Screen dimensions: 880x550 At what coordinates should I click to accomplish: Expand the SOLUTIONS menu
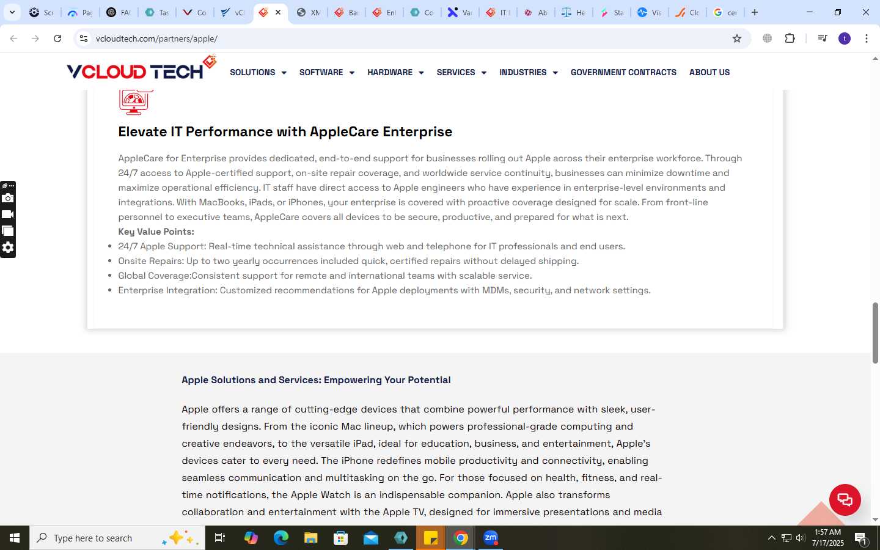[258, 72]
